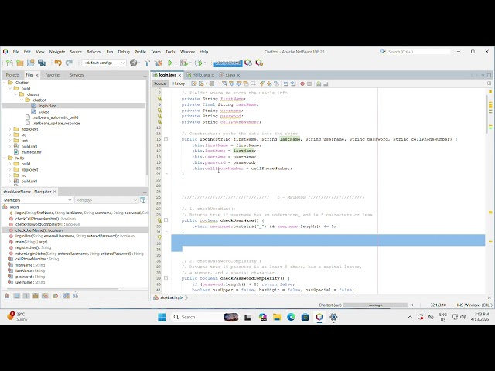Click the green Run Project arrow
This screenshot has width=495, height=371.
tap(170, 63)
